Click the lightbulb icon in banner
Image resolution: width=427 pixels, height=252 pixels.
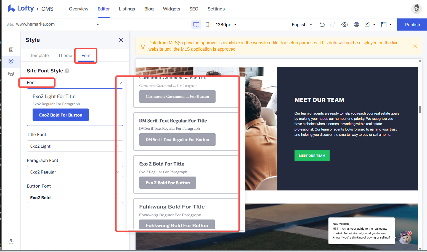(x=143, y=46)
